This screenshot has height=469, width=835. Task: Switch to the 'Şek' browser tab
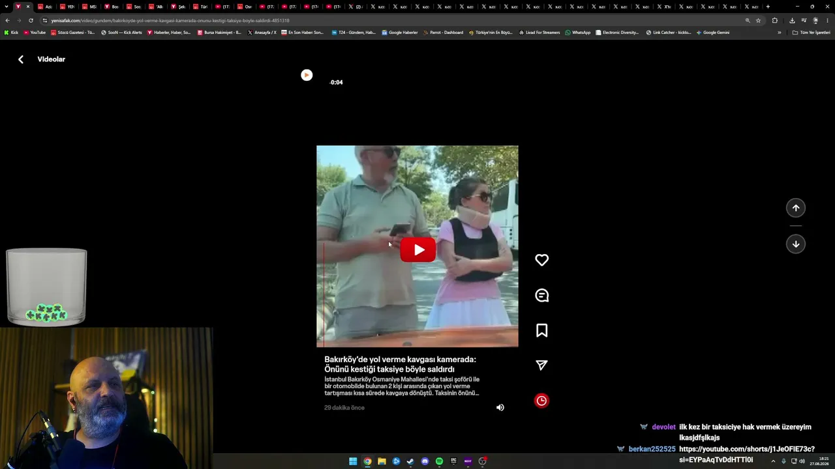pos(178,7)
